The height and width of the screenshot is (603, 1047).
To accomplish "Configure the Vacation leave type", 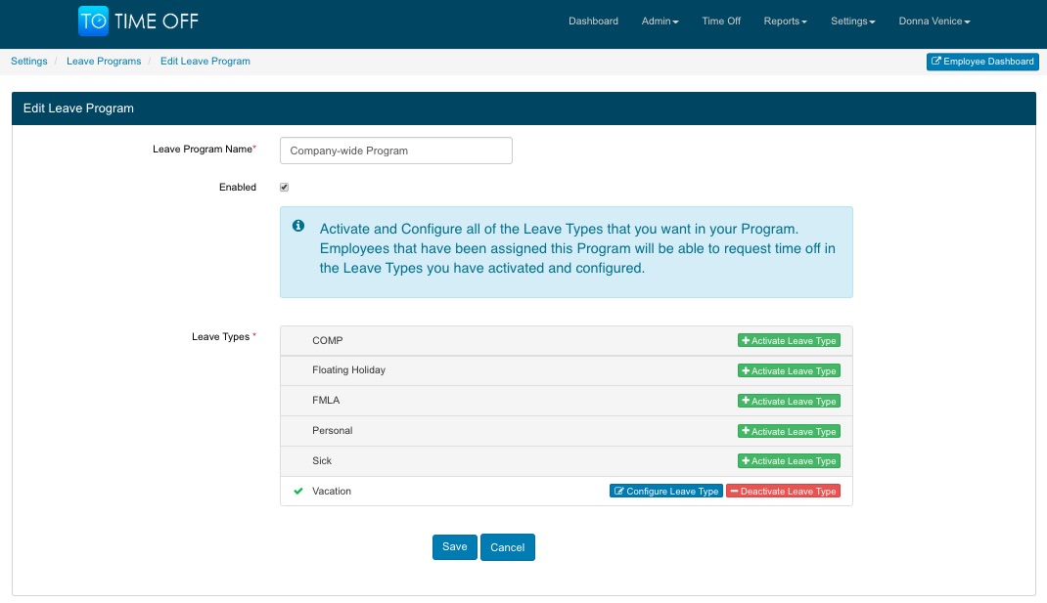I will tap(665, 491).
